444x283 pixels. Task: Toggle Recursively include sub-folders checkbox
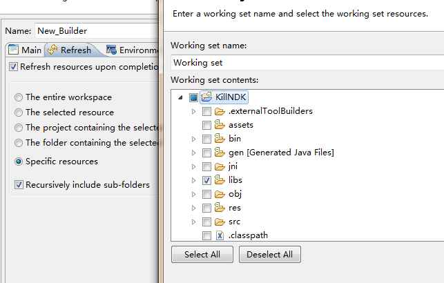[x=19, y=185]
